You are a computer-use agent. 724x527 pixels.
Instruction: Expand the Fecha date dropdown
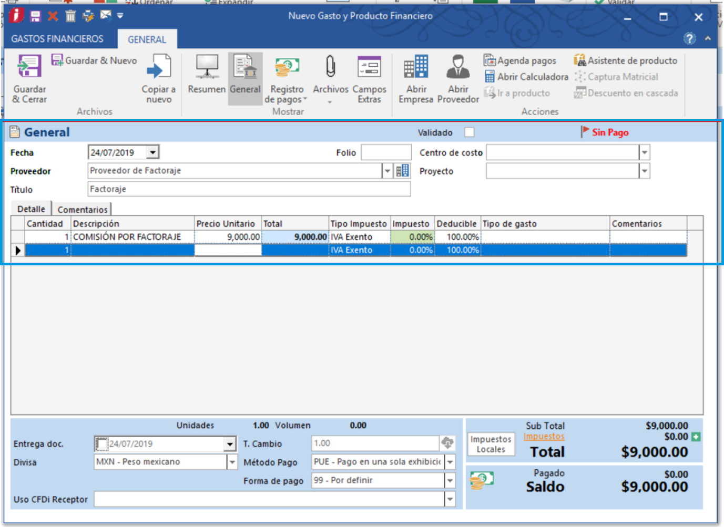point(152,152)
